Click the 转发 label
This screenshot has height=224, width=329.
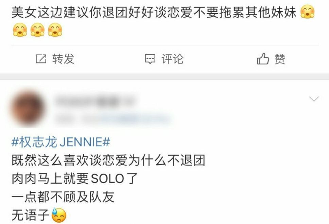tap(63, 59)
